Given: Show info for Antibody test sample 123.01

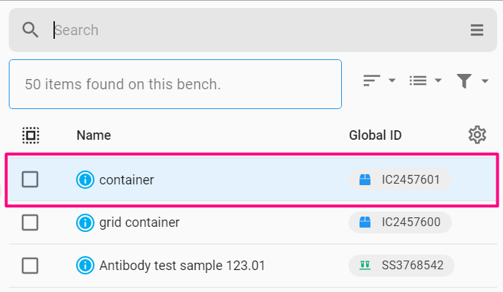Looking at the screenshot, I should (x=85, y=266).
